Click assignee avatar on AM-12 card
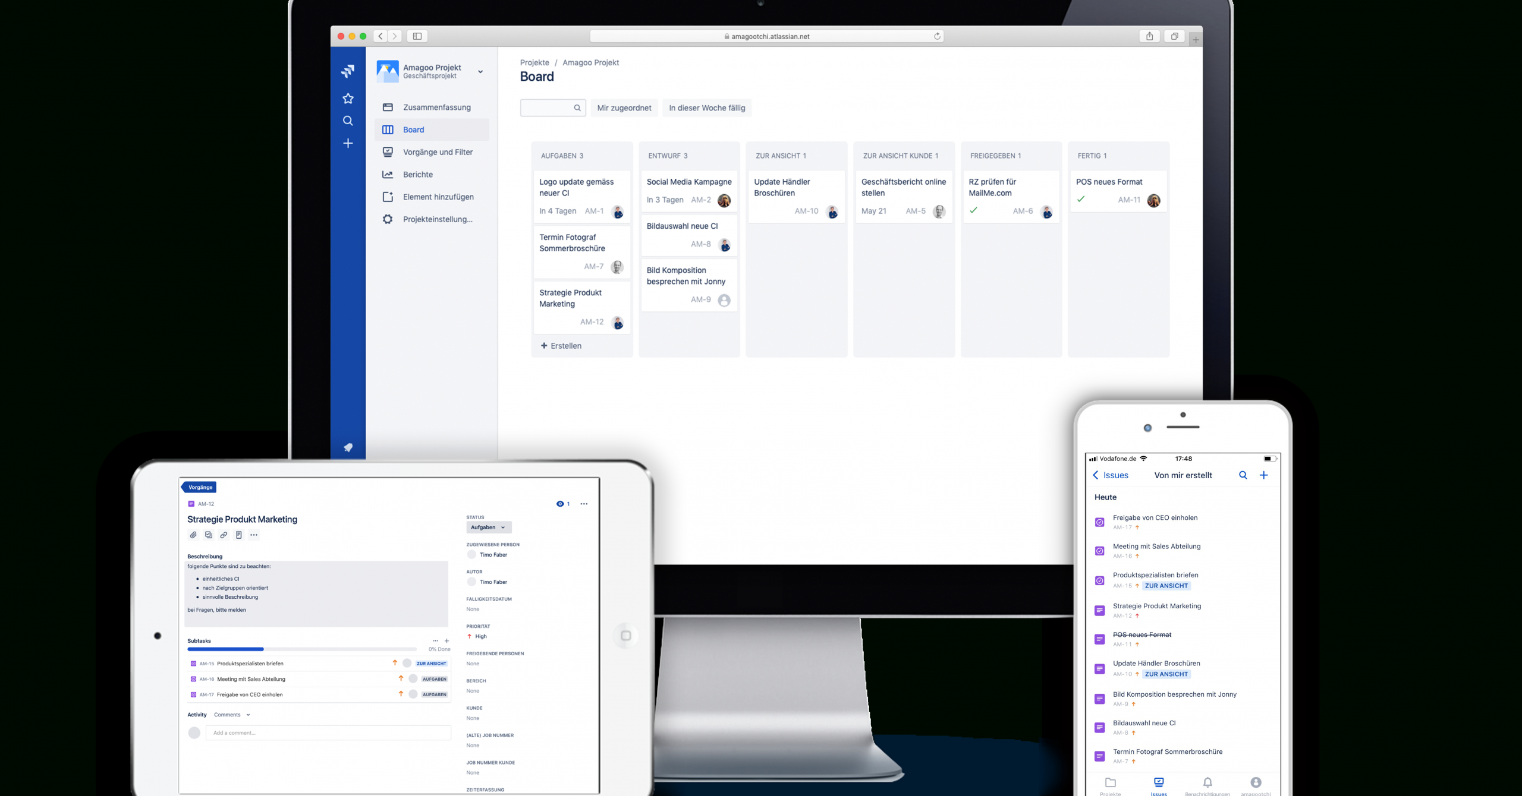Image resolution: width=1522 pixels, height=796 pixels. 618,323
